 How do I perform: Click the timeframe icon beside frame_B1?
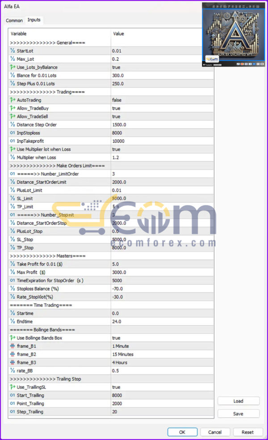pos(13,346)
